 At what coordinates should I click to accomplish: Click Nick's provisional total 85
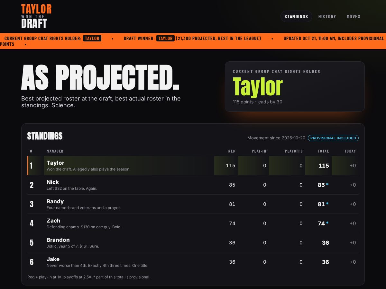point(323,185)
